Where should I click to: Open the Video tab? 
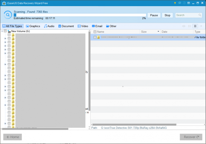pyautogui.click(x=83, y=26)
